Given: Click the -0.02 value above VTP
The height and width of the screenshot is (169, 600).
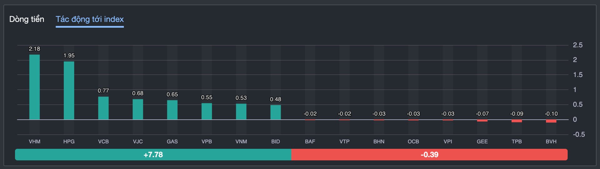Looking at the screenshot, I should pyautogui.click(x=344, y=114).
